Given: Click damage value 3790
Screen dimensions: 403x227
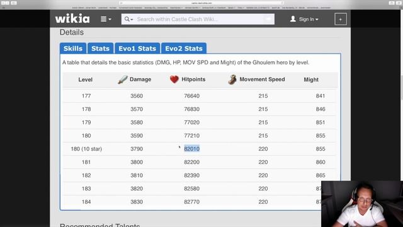Looking at the screenshot, I should [x=137, y=149].
